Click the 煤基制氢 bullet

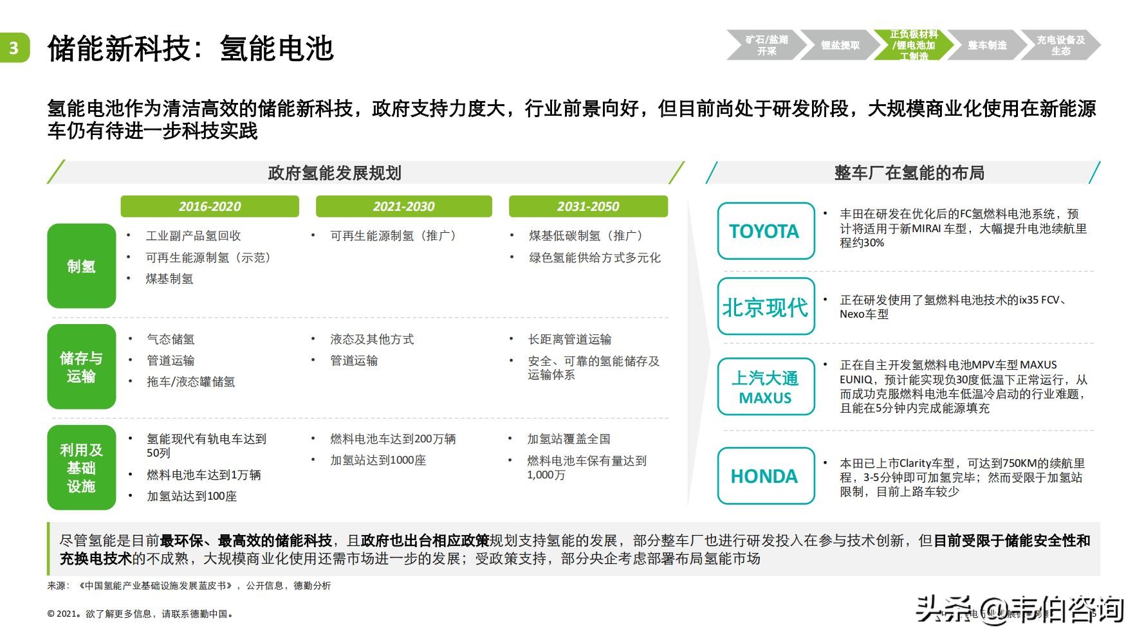coord(169,278)
